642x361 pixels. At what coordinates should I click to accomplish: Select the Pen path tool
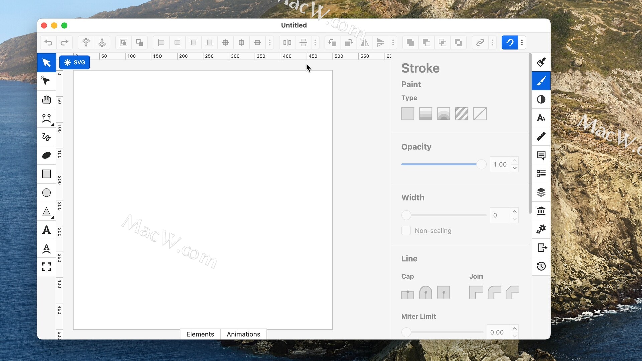pyautogui.click(x=46, y=118)
